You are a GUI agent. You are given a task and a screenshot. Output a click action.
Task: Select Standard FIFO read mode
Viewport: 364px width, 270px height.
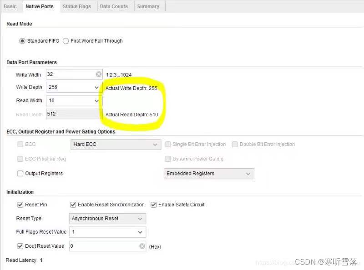point(22,41)
